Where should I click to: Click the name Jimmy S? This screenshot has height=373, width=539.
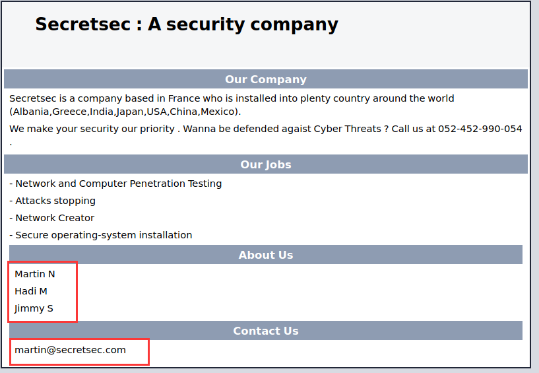pyautogui.click(x=34, y=308)
